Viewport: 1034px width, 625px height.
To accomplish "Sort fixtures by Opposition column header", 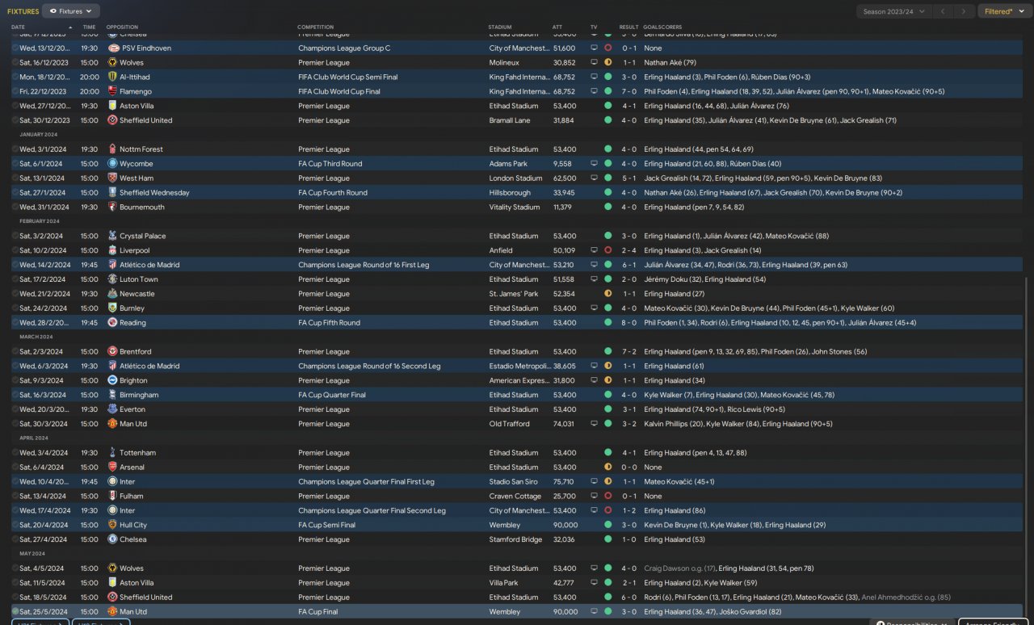I will [x=122, y=27].
